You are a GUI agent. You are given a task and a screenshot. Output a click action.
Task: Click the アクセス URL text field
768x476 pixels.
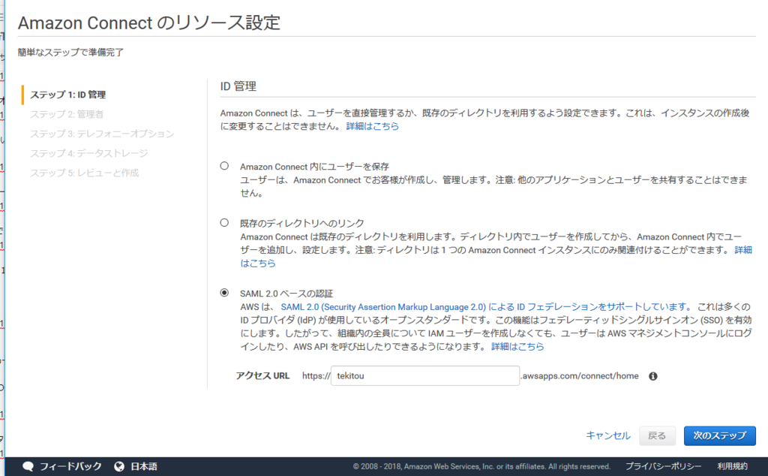click(424, 375)
